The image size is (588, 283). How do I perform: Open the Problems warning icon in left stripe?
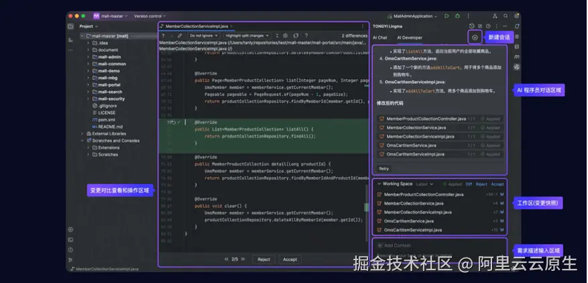pos(70,250)
